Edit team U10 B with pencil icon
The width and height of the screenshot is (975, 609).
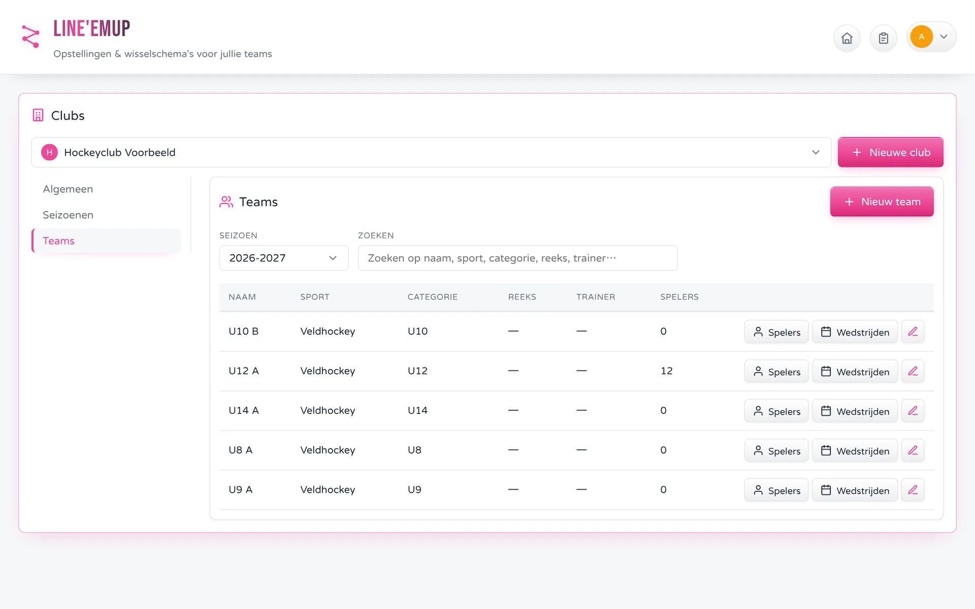[913, 331]
